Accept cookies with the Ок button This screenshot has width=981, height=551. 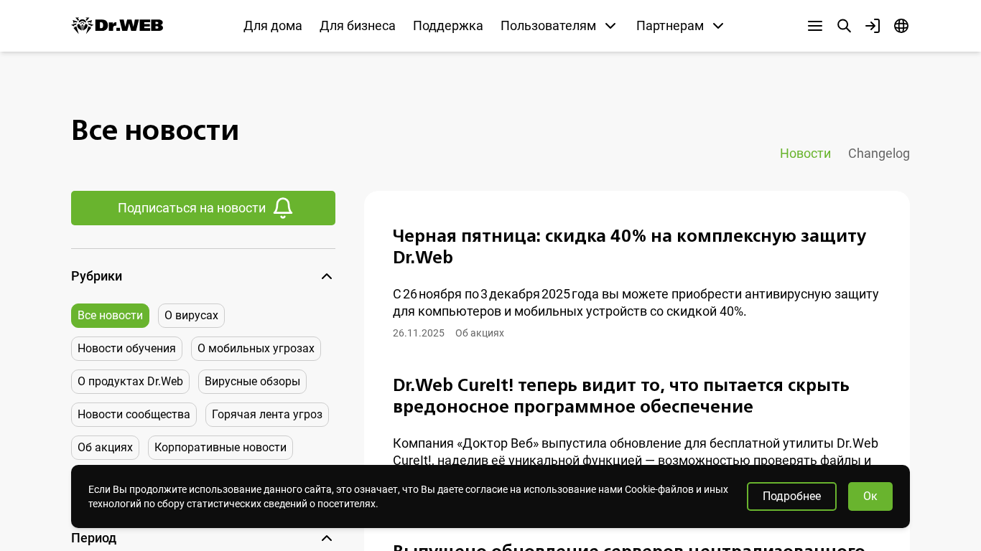coord(870,496)
